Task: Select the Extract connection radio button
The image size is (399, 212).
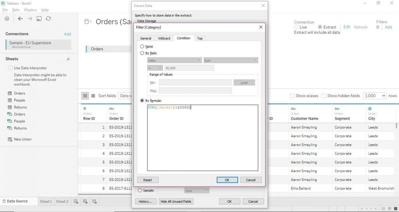Action: 320,27
